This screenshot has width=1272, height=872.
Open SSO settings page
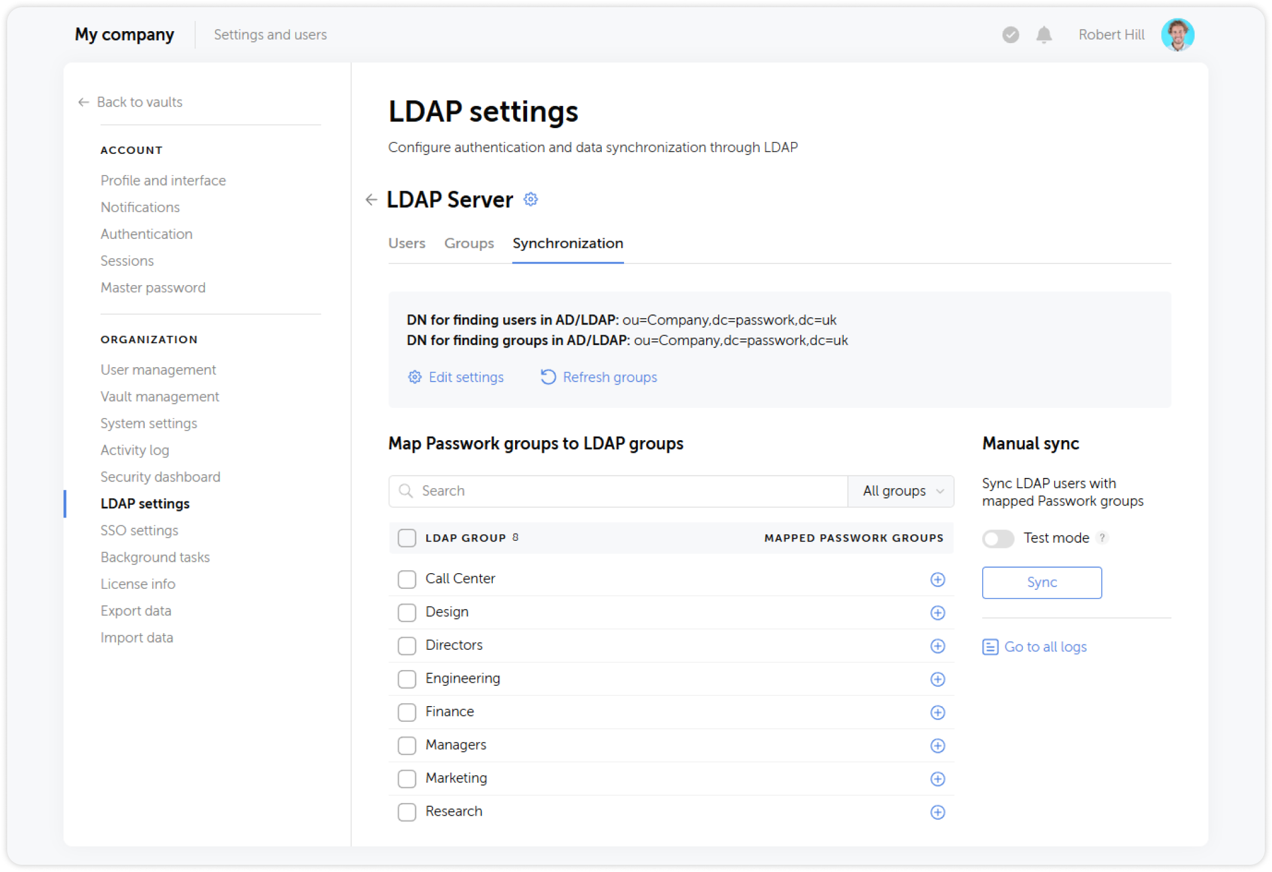[139, 531]
